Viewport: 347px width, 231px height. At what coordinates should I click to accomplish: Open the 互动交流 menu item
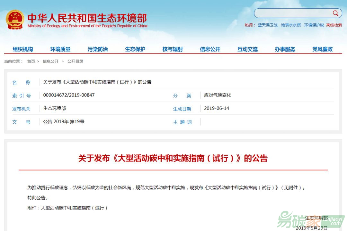point(247,49)
